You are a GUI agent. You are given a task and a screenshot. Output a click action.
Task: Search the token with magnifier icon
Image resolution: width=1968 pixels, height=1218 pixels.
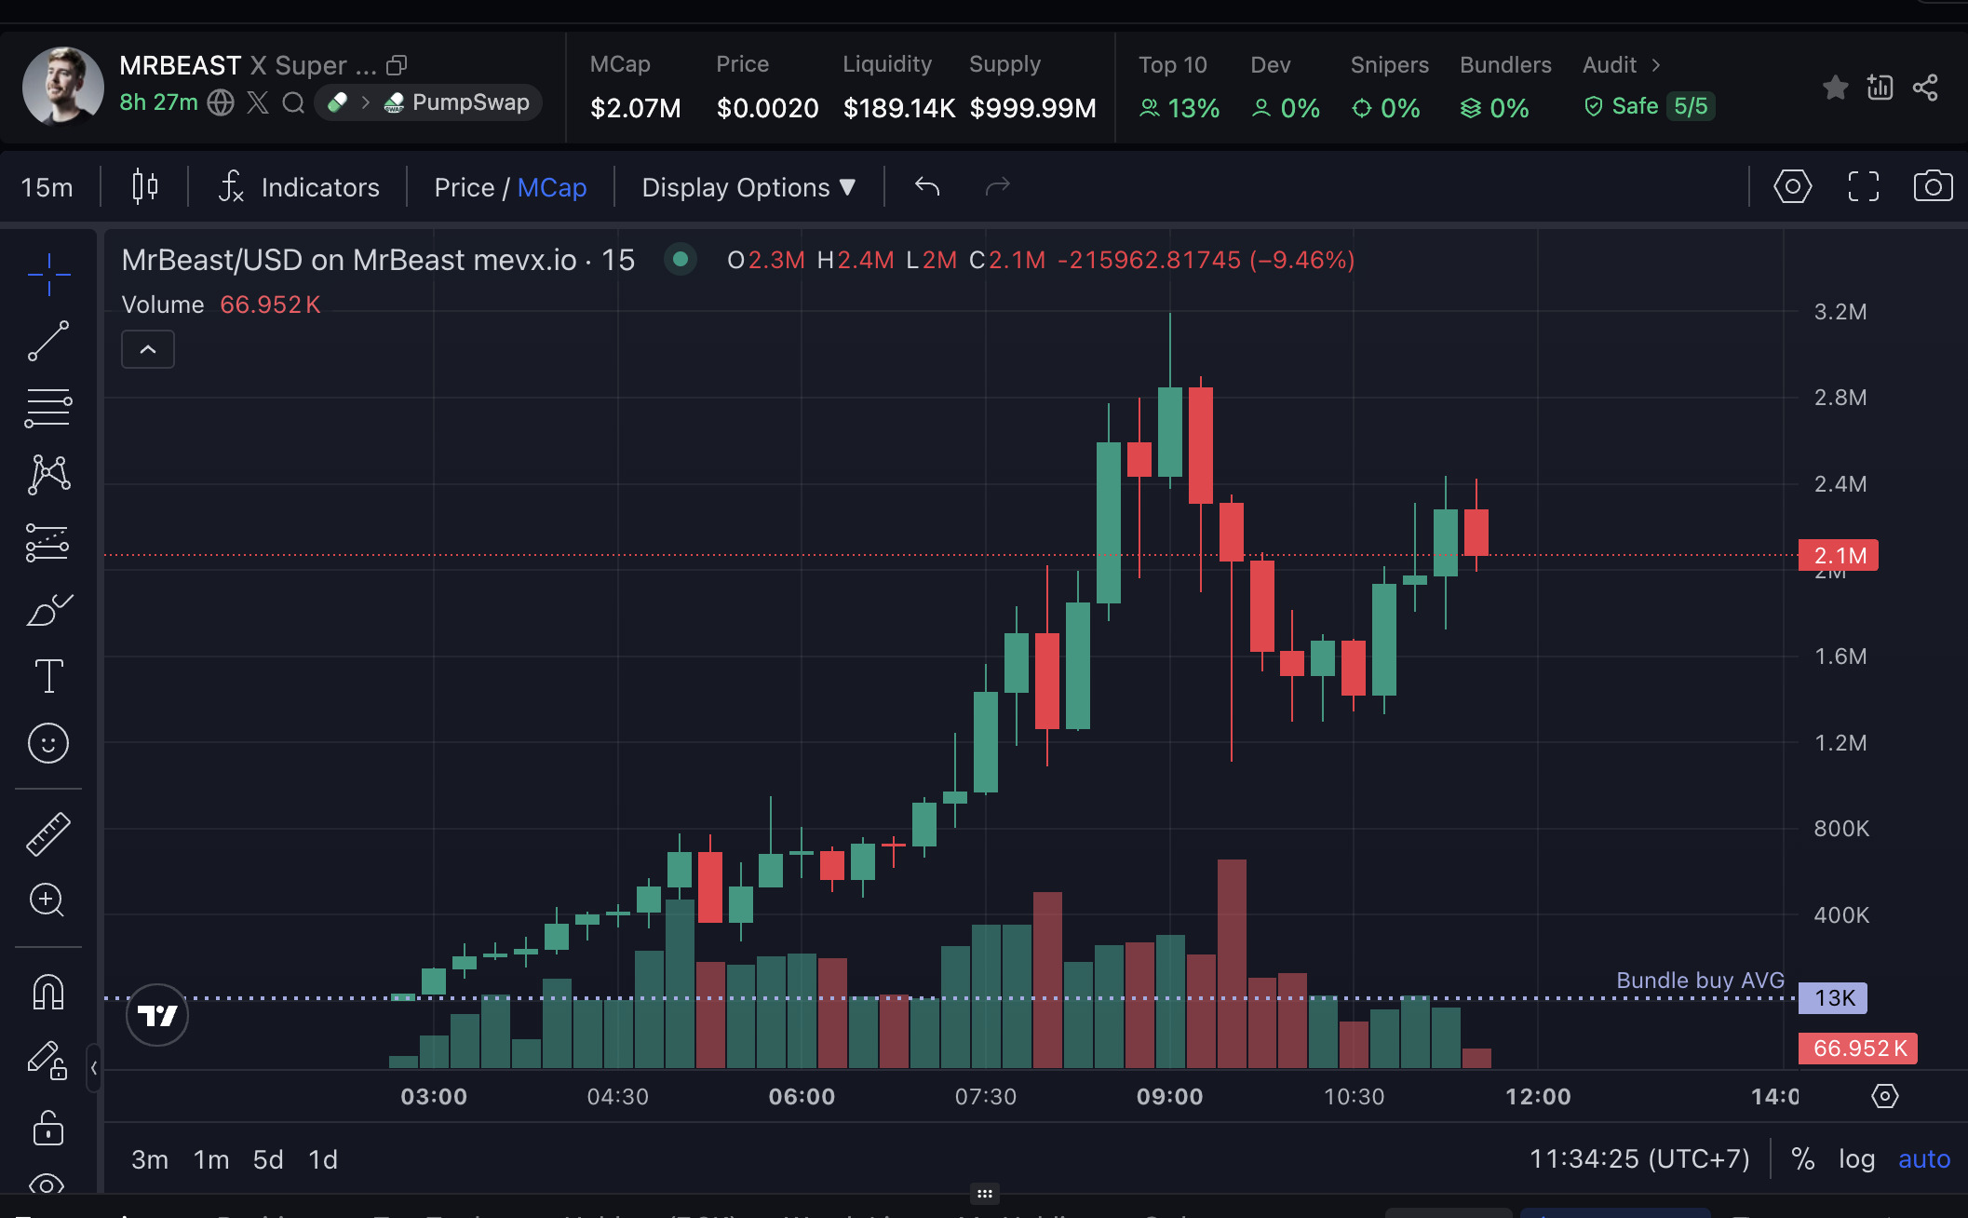[x=293, y=102]
